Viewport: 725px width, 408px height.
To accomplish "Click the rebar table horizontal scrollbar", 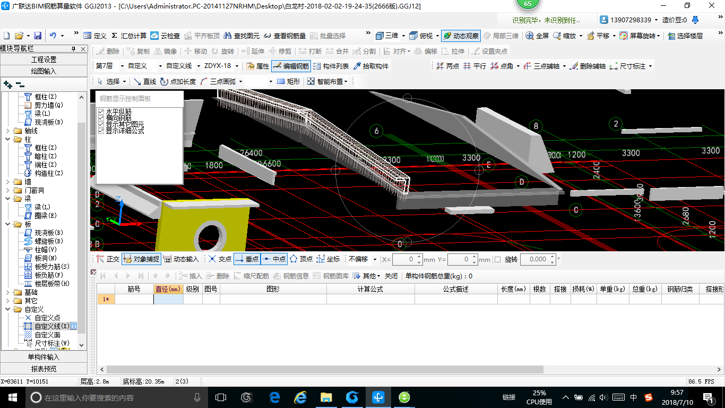I will [x=325, y=369].
